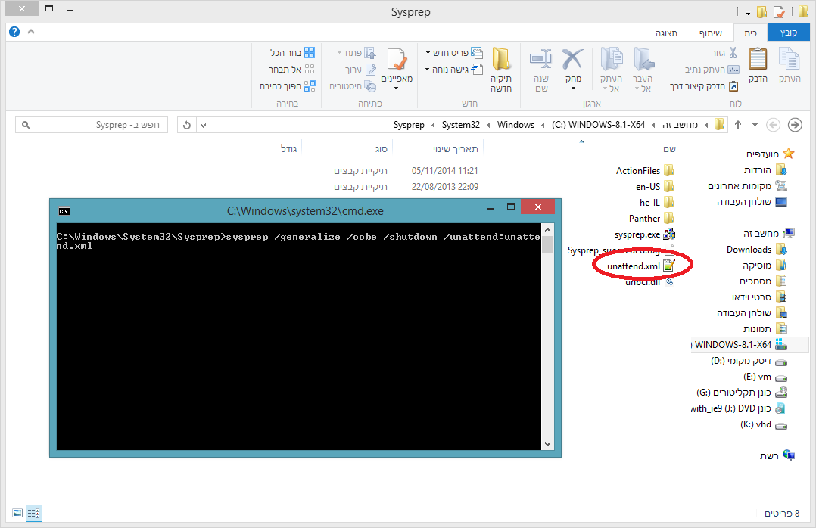Click the Cut (גזור) scissors icon
Image resolution: width=816 pixels, height=528 pixels.
[733, 52]
